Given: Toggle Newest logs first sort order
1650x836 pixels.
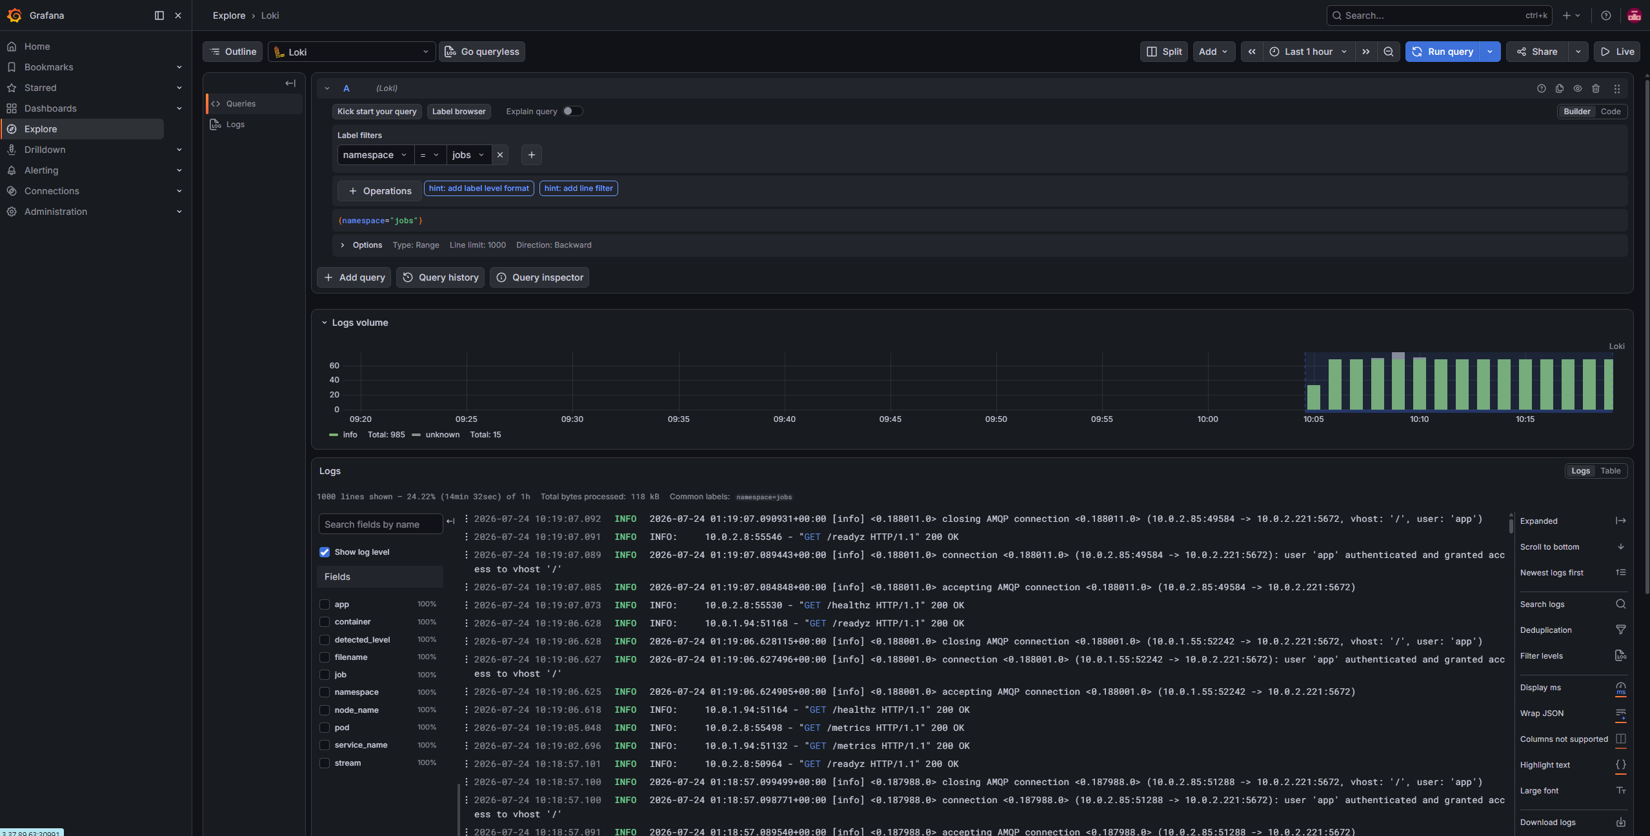Looking at the screenshot, I should click(1621, 573).
